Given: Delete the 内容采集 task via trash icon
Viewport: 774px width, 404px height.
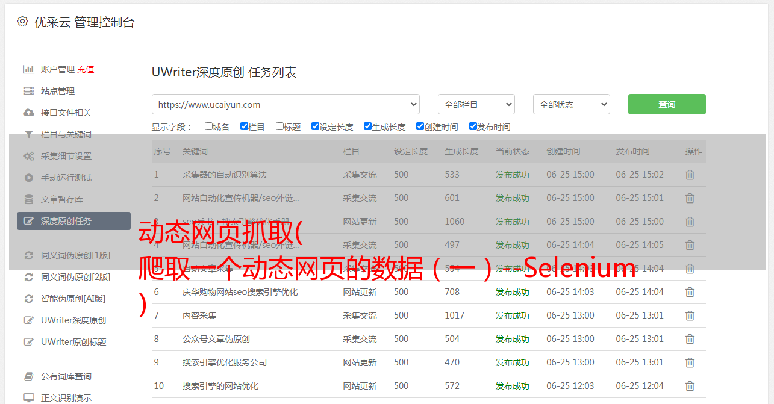Looking at the screenshot, I should (690, 315).
